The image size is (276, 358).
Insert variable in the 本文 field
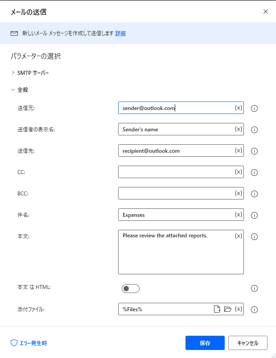pyautogui.click(x=238, y=236)
